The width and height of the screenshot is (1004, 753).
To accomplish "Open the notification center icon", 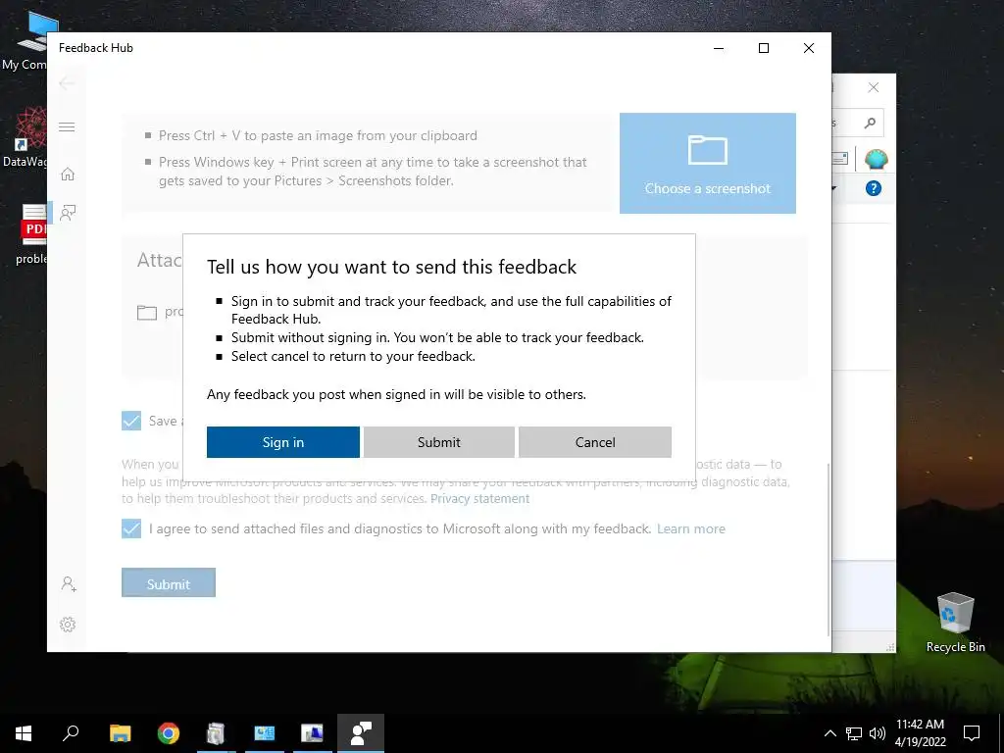I will [972, 733].
